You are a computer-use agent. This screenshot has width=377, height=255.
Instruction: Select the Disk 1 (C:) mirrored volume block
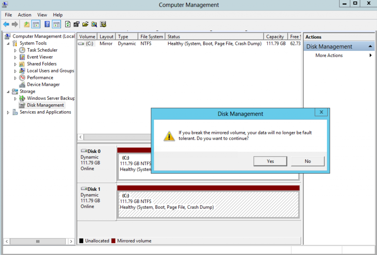(x=208, y=205)
